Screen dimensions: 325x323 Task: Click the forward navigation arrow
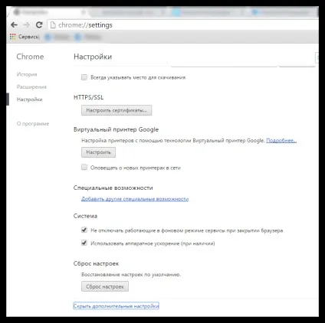click(26, 24)
